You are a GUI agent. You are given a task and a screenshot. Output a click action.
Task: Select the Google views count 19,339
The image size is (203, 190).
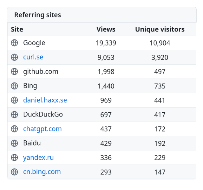click(x=106, y=43)
